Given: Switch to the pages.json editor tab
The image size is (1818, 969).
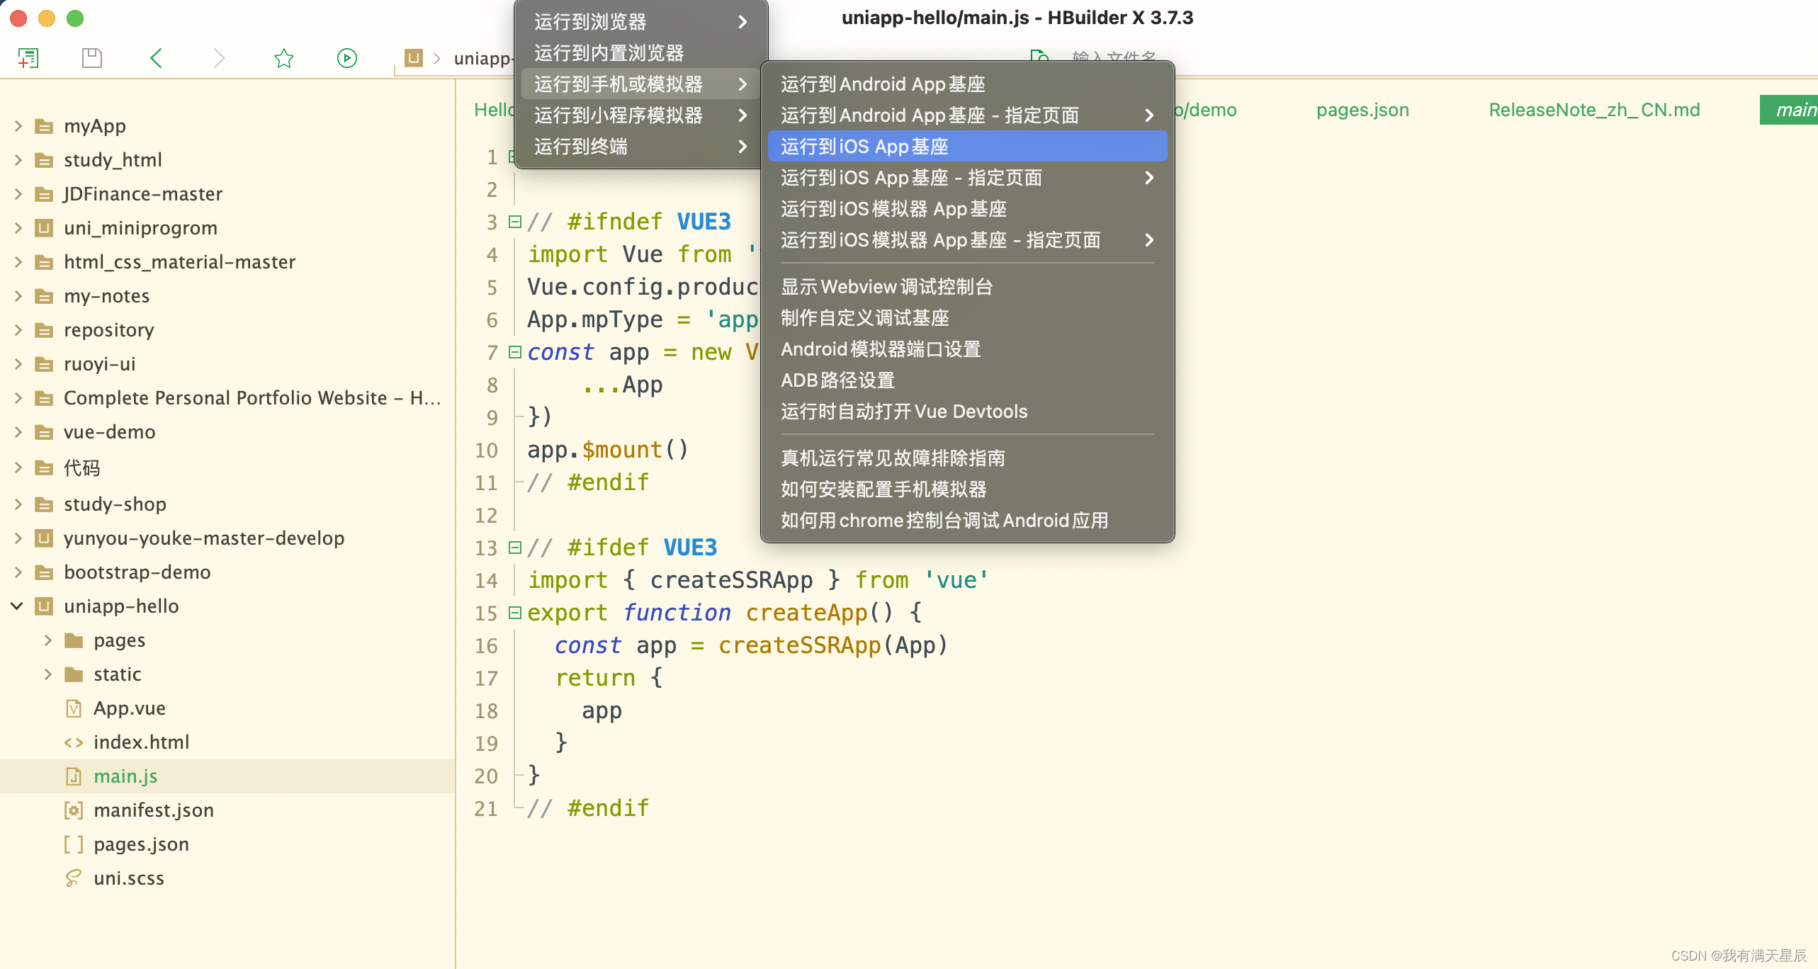Looking at the screenshot, I should [1362, 110].
